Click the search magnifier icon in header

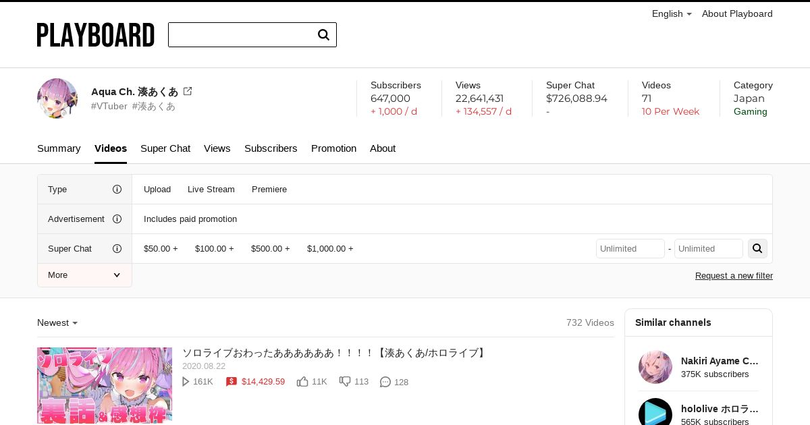coord(323,34)
